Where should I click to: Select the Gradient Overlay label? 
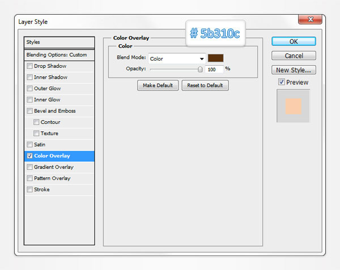click(x=54, y=167)
